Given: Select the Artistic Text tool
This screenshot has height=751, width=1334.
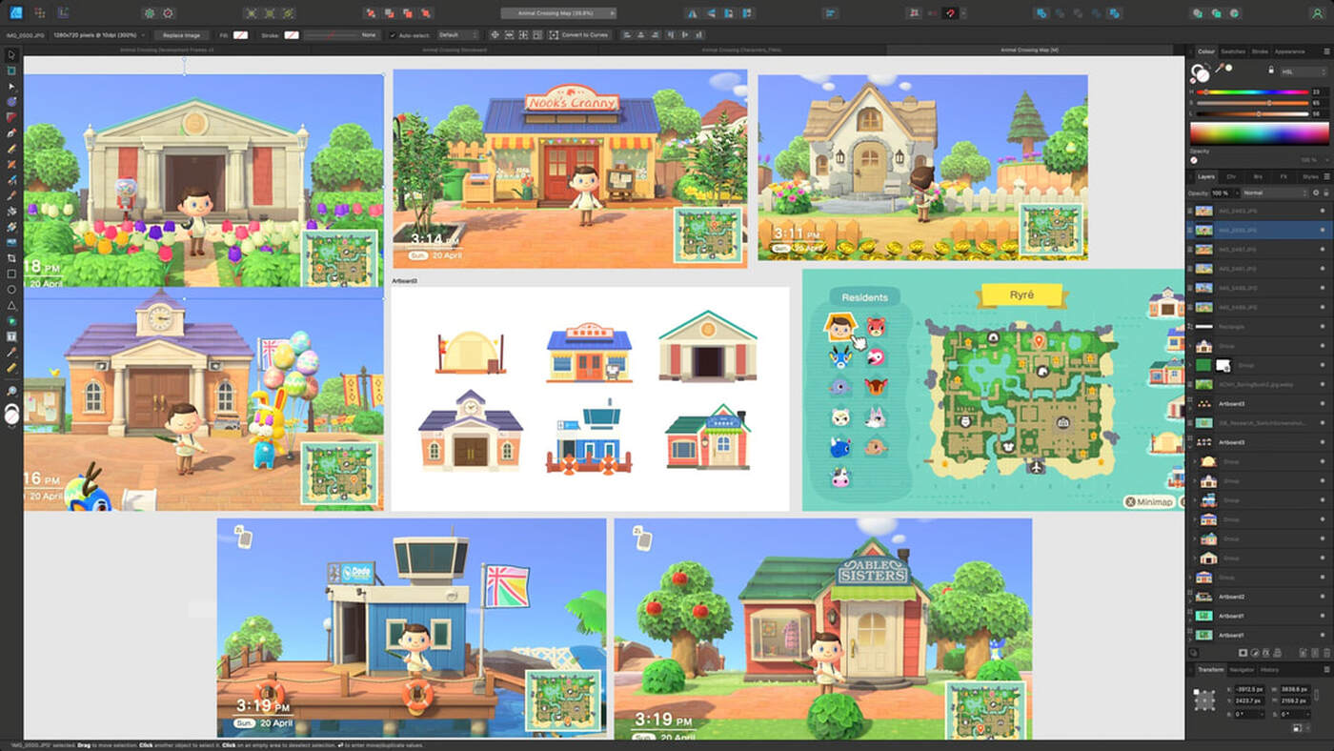Looking at the screenshot, I should tap(11, 336).
